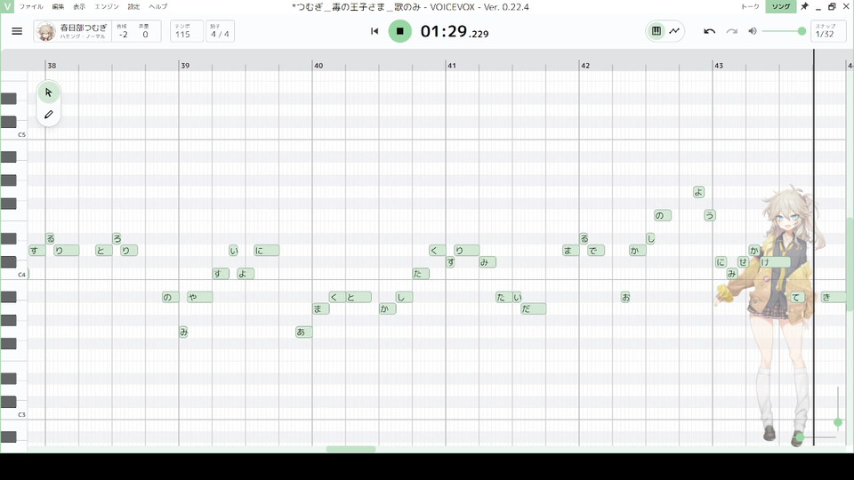Select the お note in measure 42

tap(625, 297)
